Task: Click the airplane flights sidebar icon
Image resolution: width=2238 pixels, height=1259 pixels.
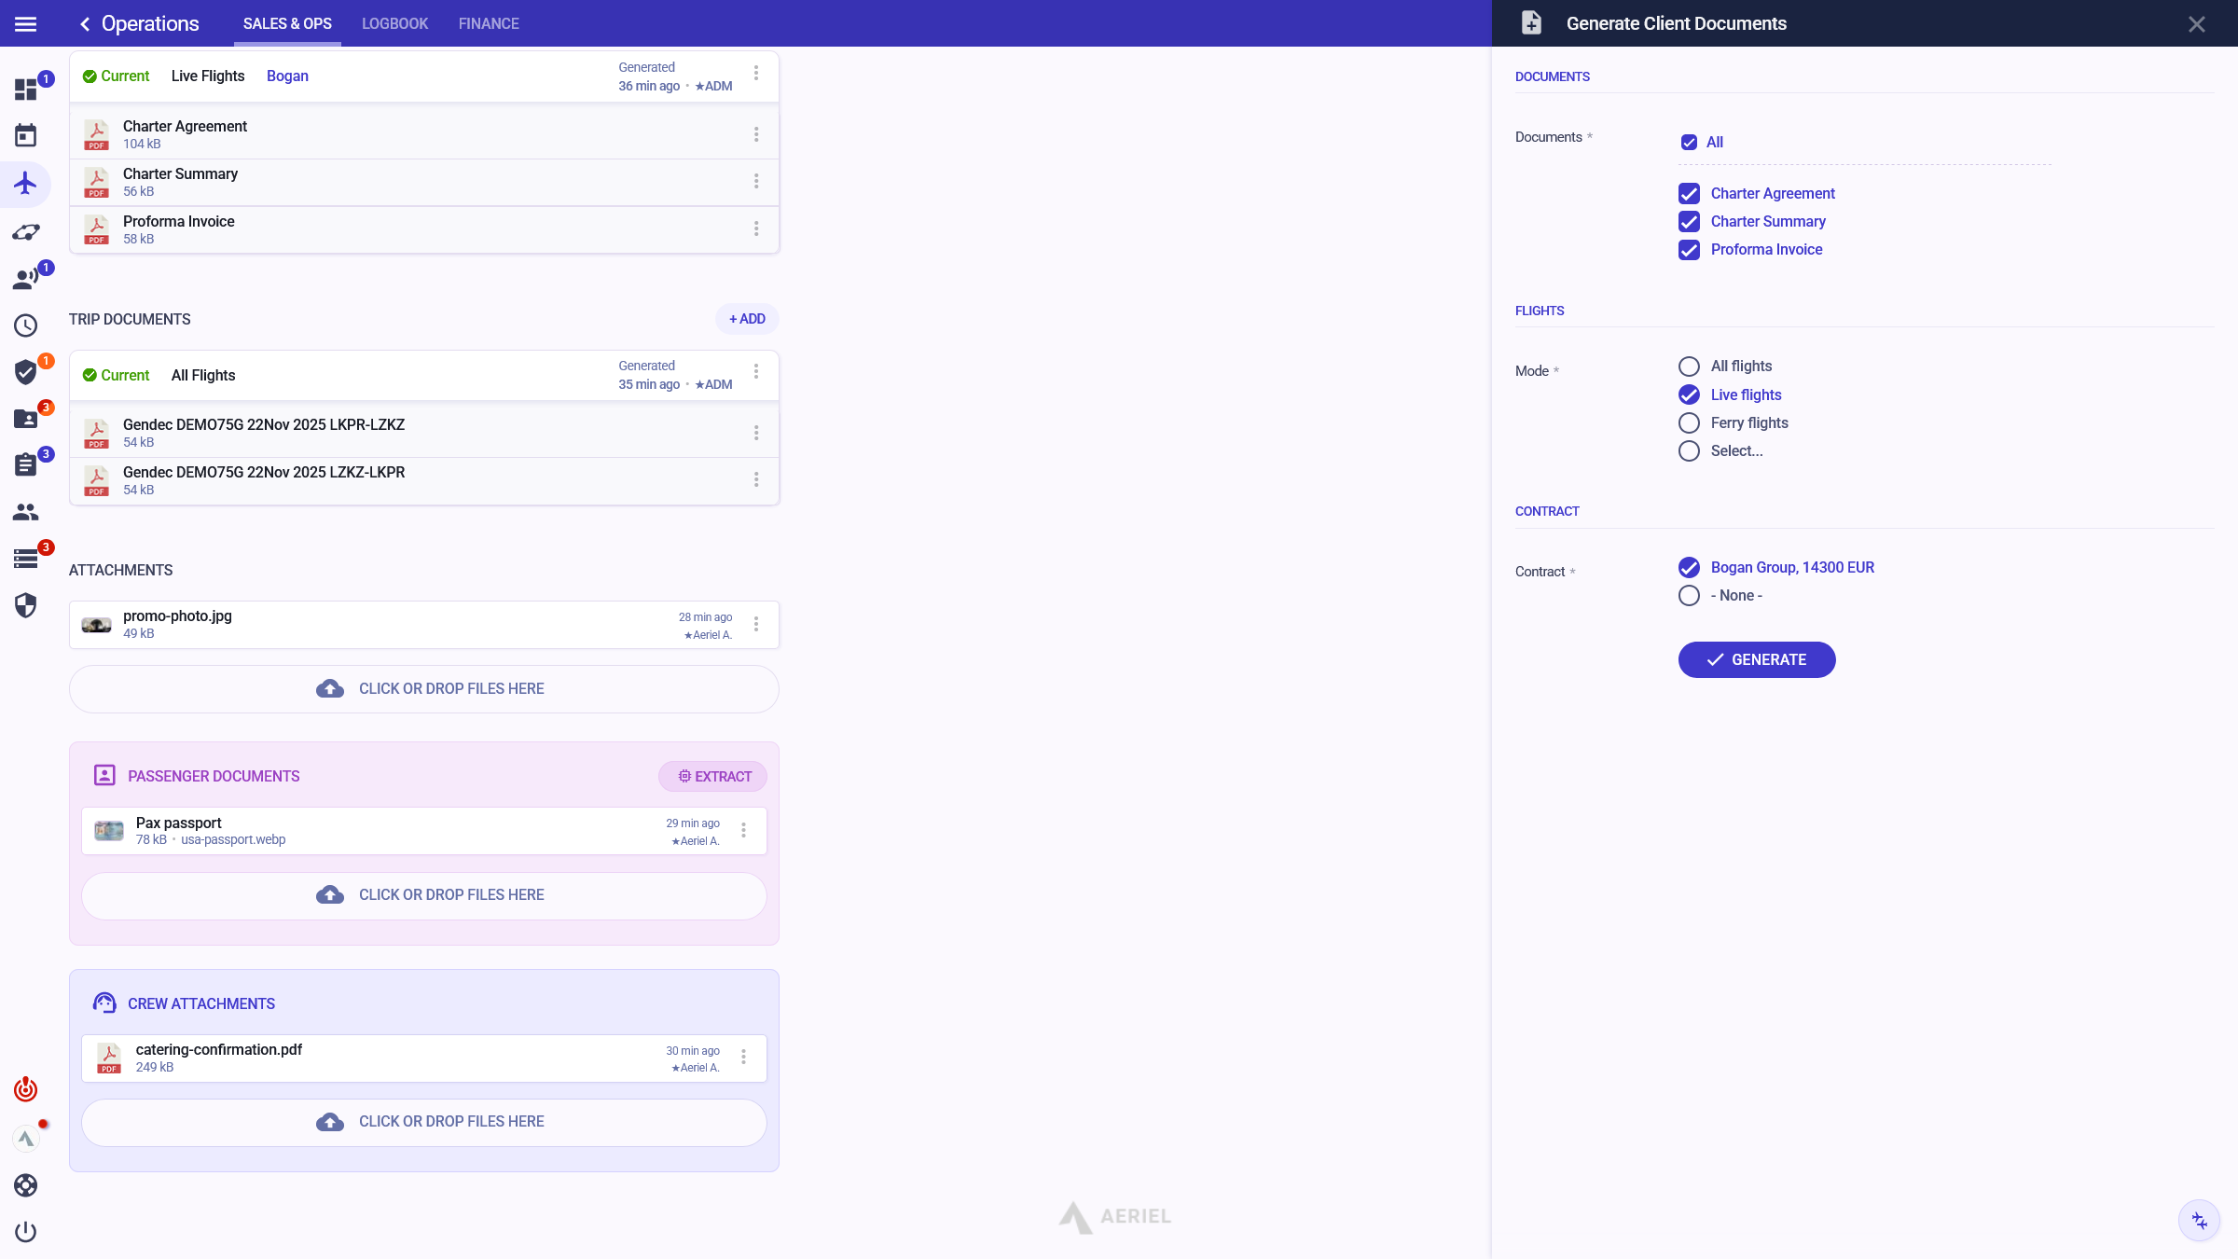Action: 26,184
